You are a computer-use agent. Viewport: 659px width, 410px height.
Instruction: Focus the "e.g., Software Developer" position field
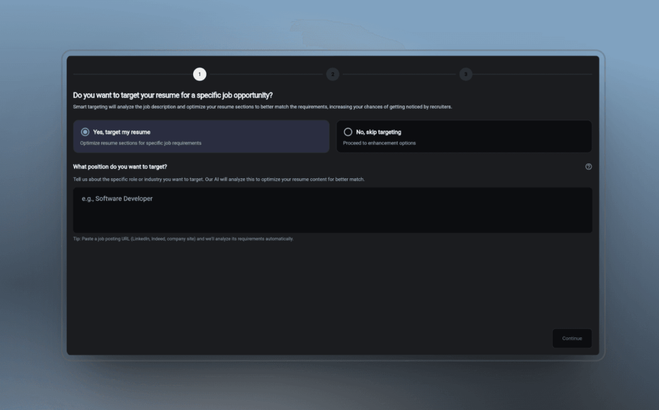(x=332, y=210)
